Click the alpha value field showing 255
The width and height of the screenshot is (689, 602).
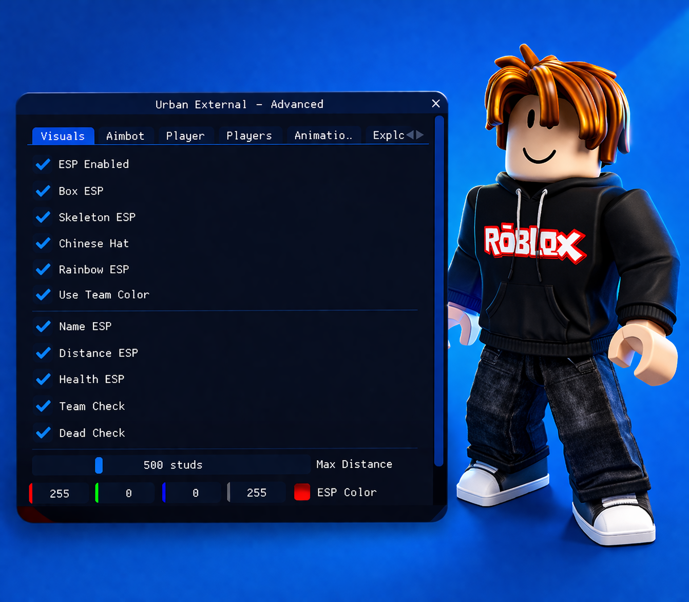coord(256,493)
